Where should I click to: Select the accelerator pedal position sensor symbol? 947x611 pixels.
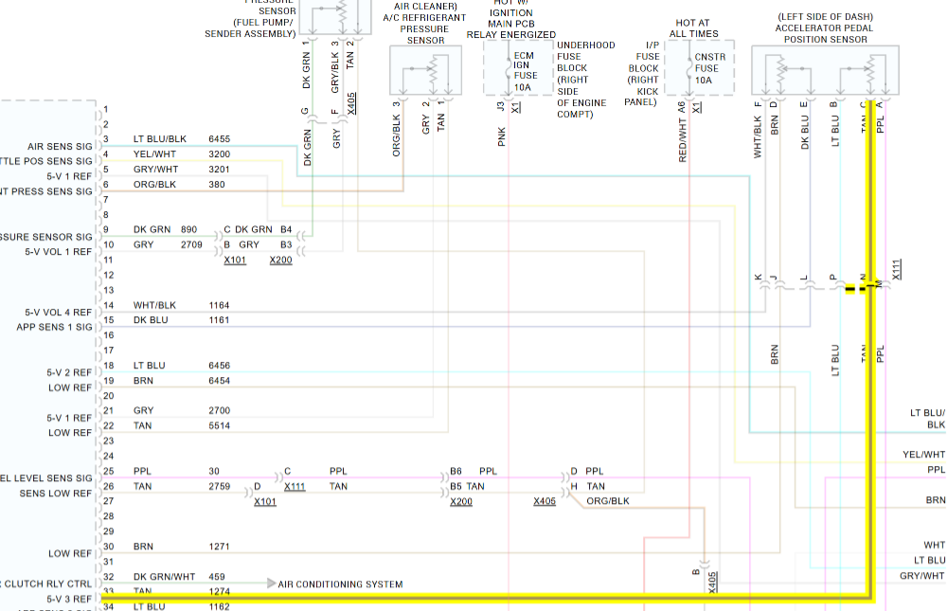pyautogui.click(x=825, y=70)
